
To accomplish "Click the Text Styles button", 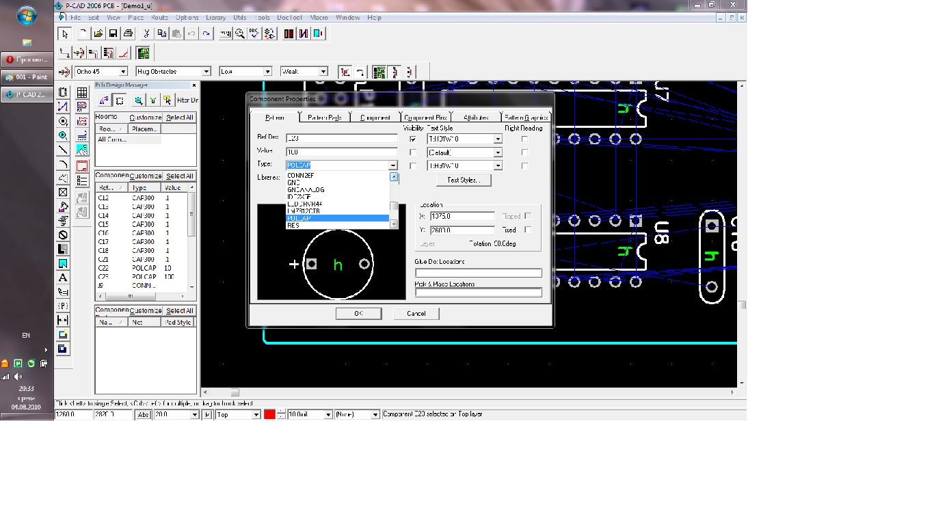I will click(x=464, y=180).
